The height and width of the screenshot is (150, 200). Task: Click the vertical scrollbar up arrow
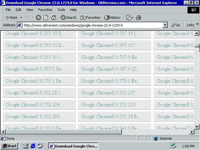tap(197, 33)
